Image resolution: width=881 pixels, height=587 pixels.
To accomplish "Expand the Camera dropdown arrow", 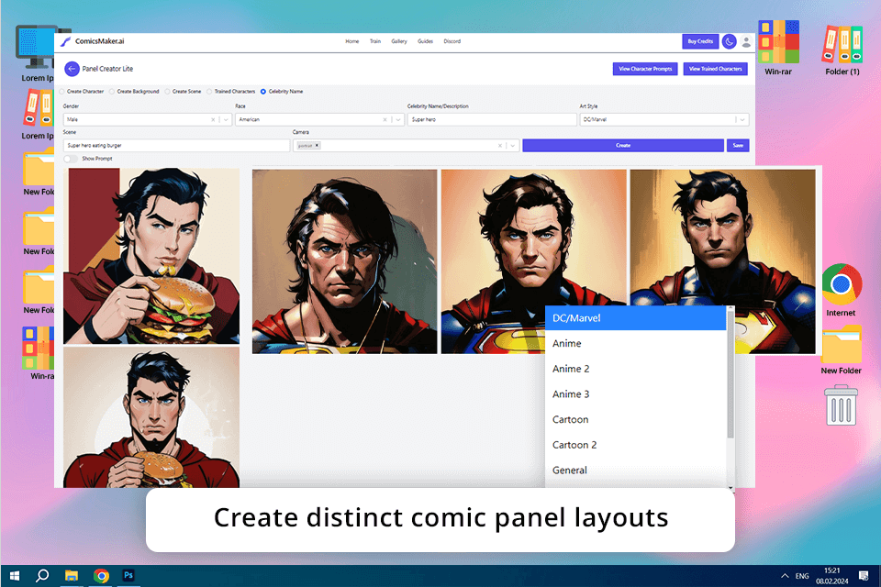I will pyautogui.click(x=512, y=146).
